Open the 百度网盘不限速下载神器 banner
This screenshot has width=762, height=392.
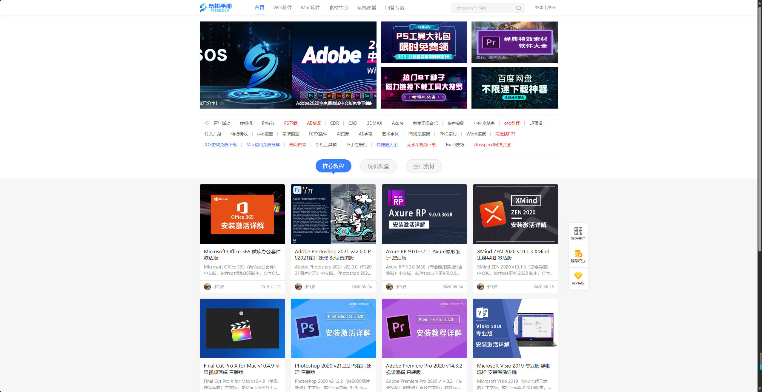point(514,88)
